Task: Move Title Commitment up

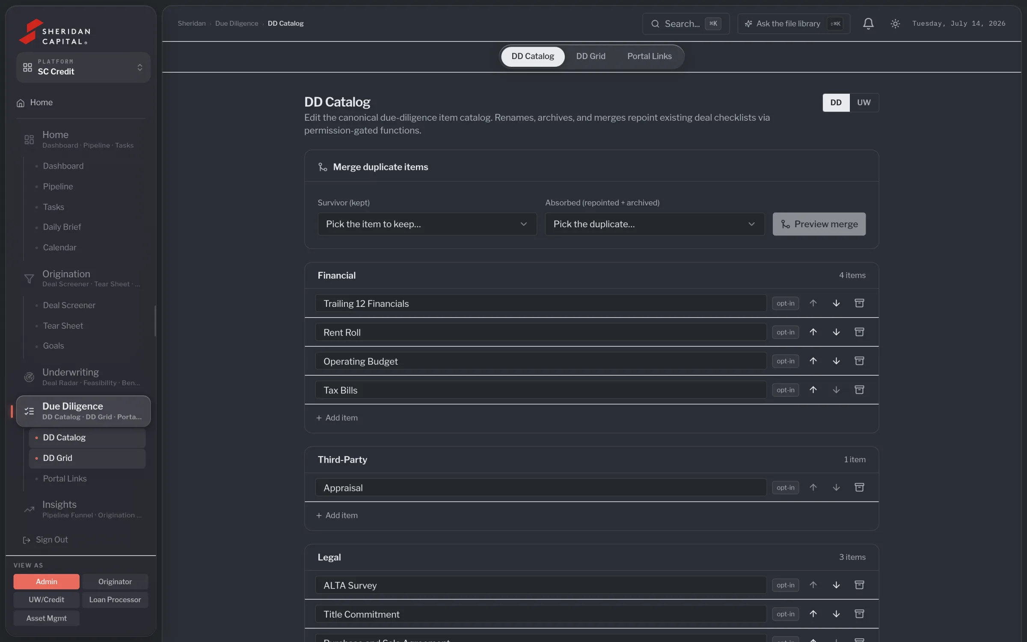Action: [813, 614]
